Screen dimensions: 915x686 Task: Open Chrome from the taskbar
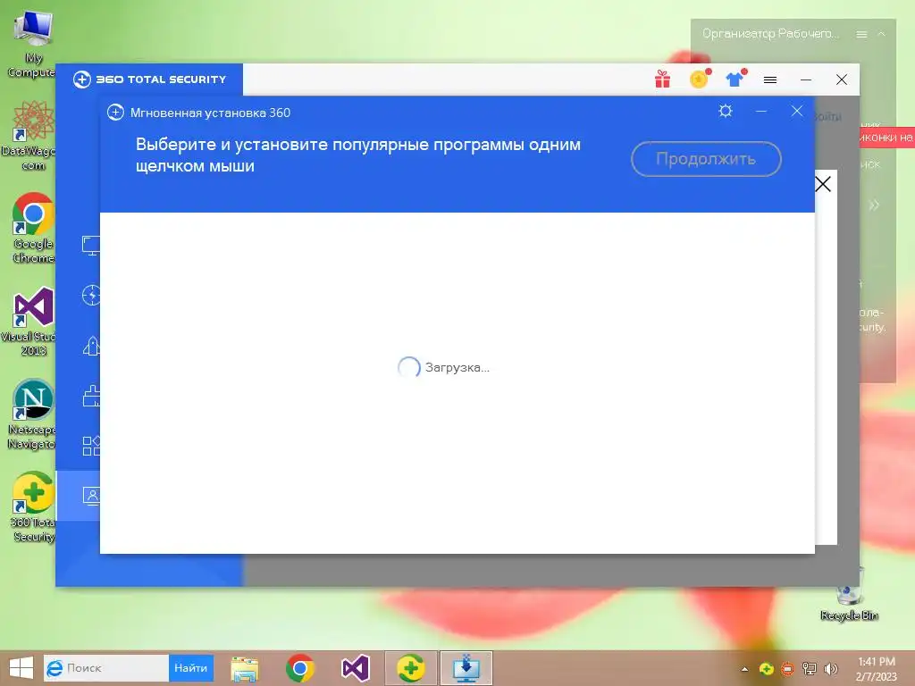[300, 668]
